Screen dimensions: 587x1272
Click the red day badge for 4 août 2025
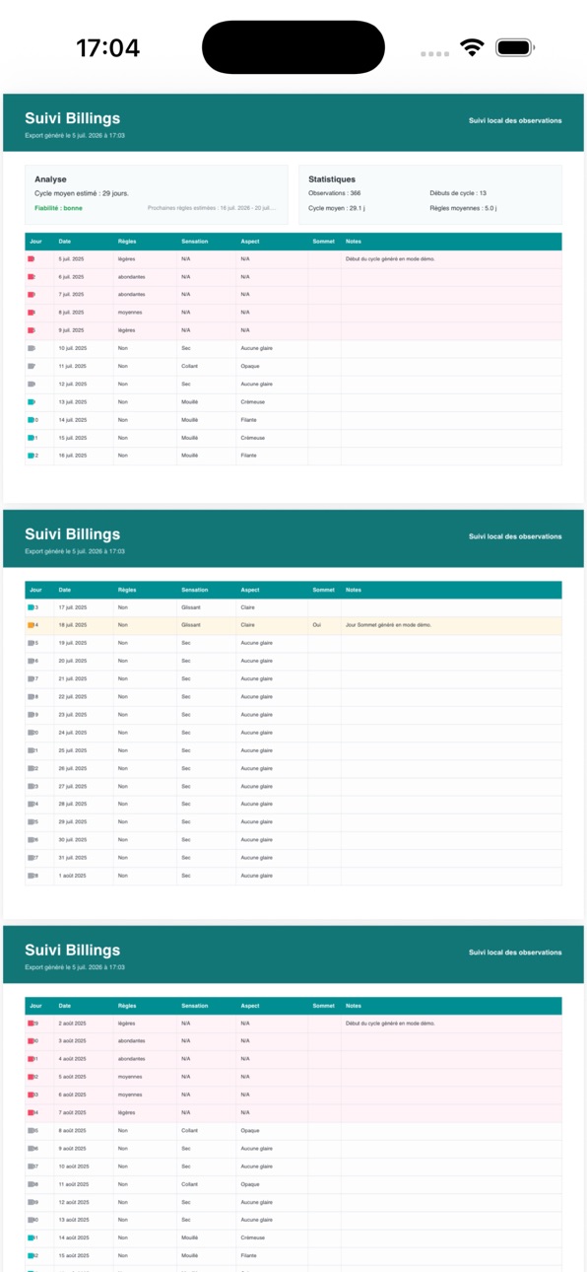click(33, 1059)
